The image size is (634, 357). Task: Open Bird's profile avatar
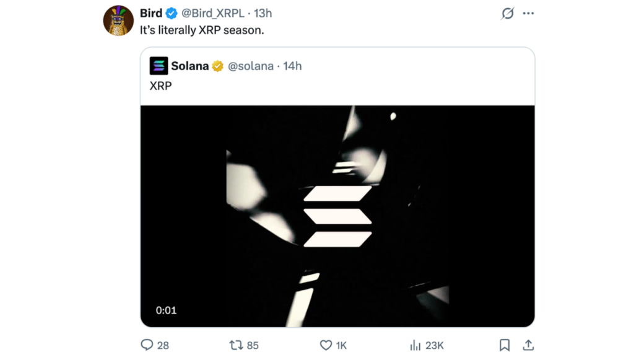click(118, 20)
